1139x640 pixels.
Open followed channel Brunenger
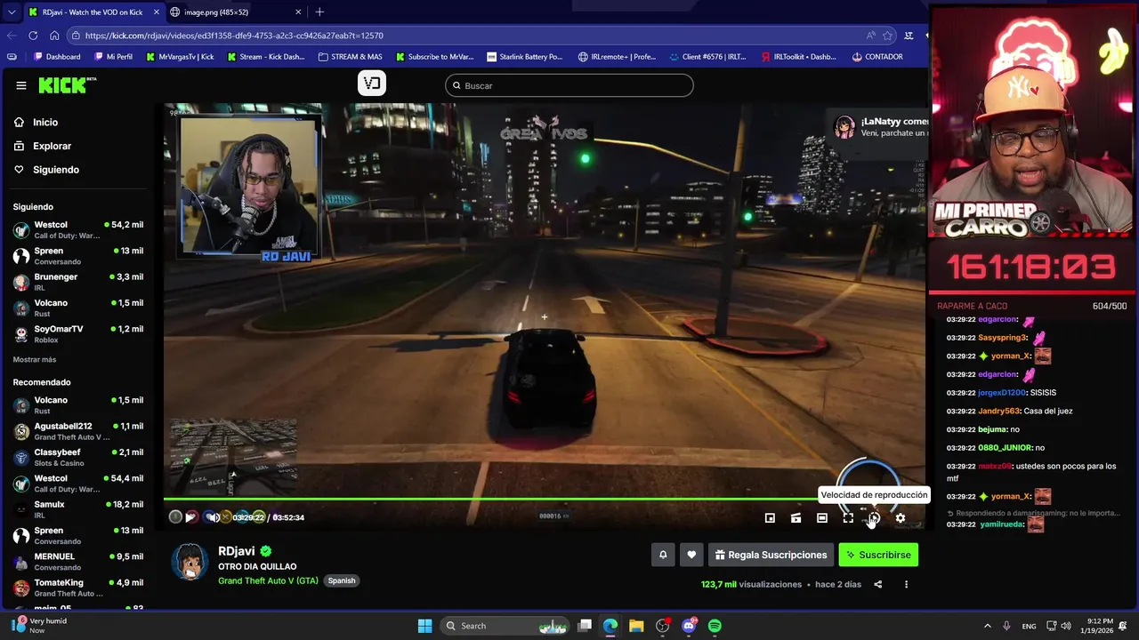click(78, 282)
